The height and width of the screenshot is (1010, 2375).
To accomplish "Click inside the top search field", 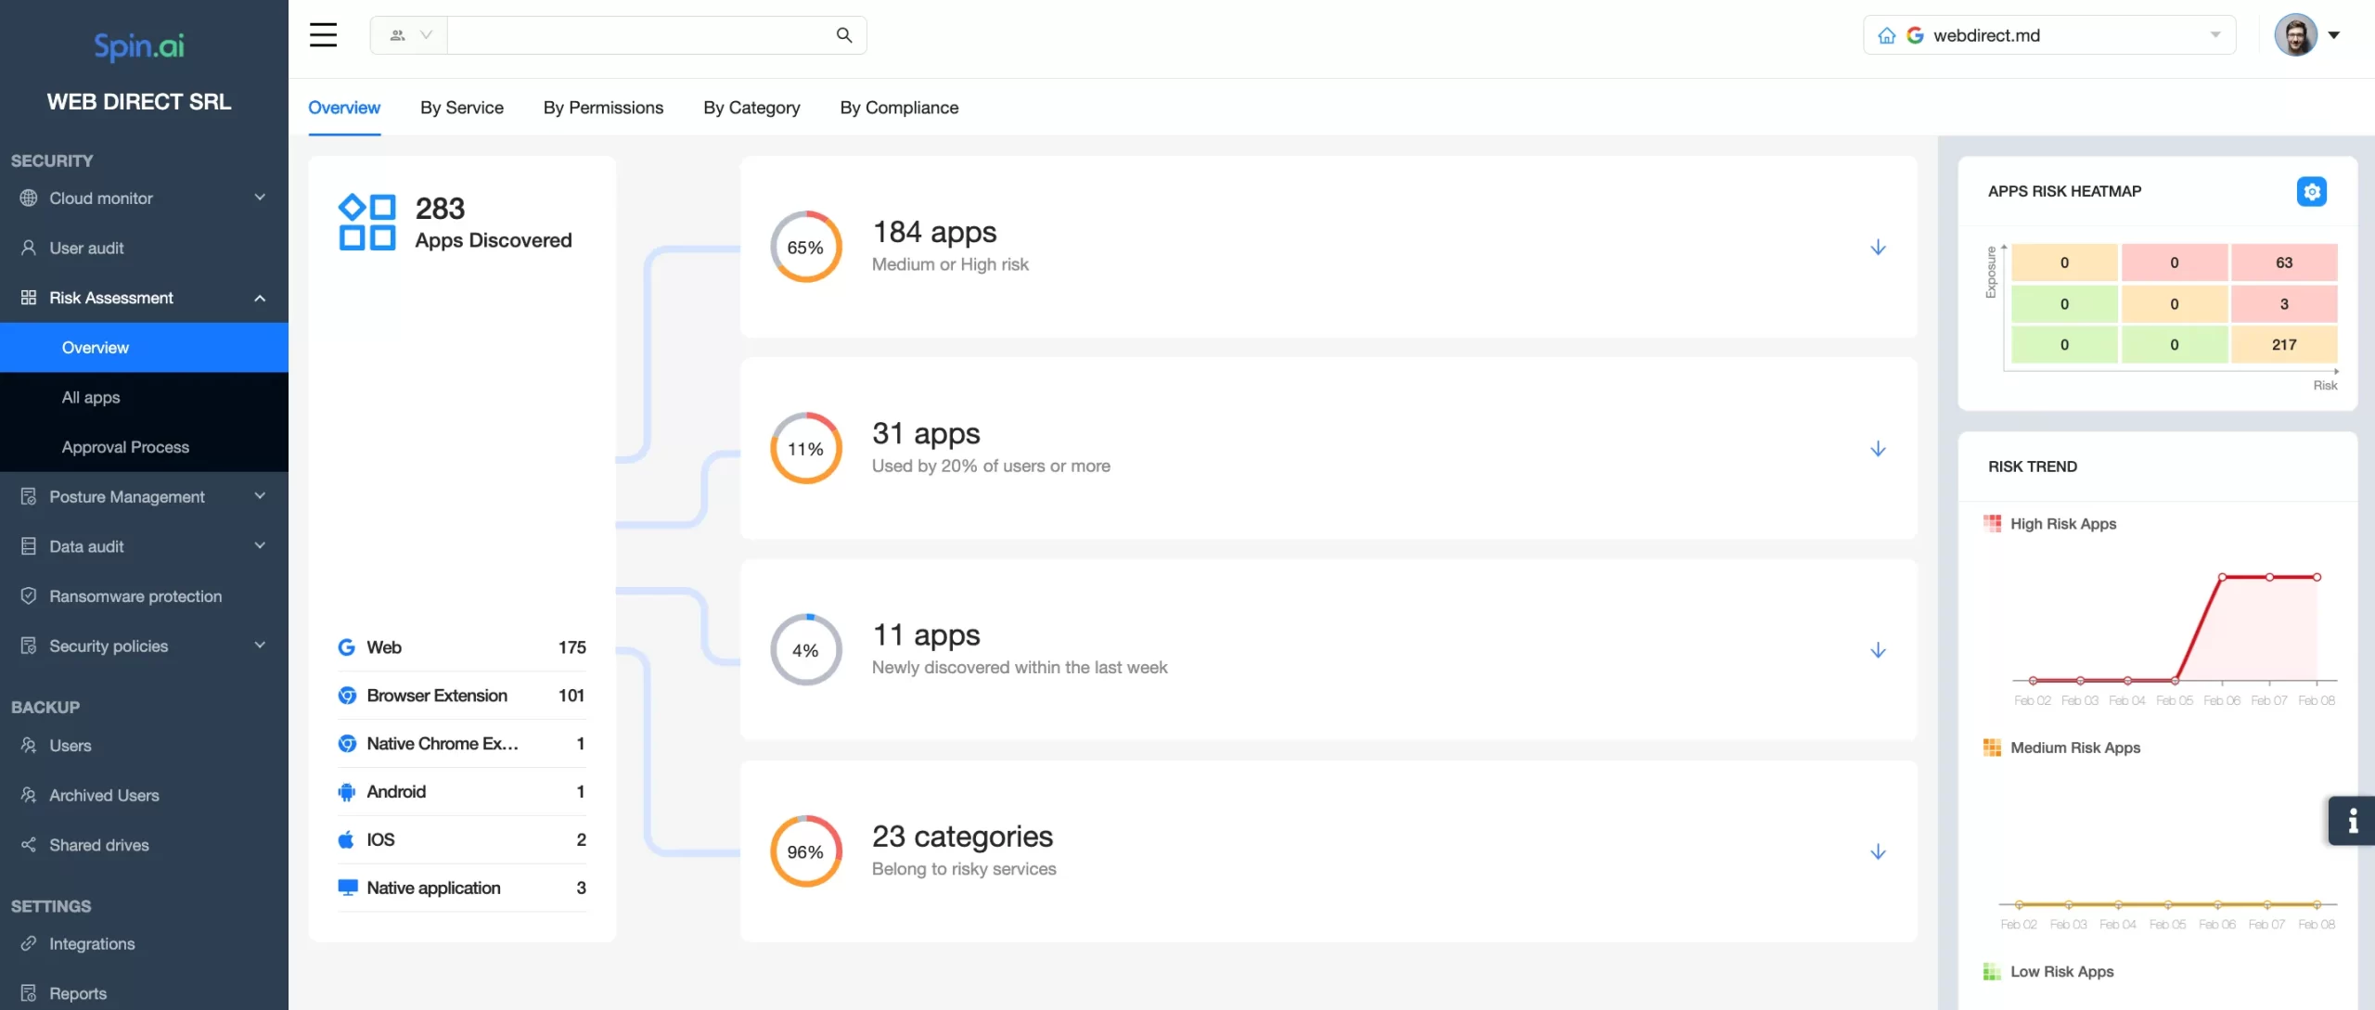I will pos(640,35).
